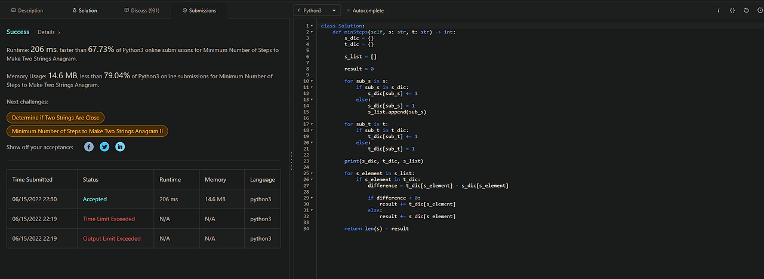
Task: Open the Python3 language dropdown
Action: pyautogui.click(x=318, y=10)
